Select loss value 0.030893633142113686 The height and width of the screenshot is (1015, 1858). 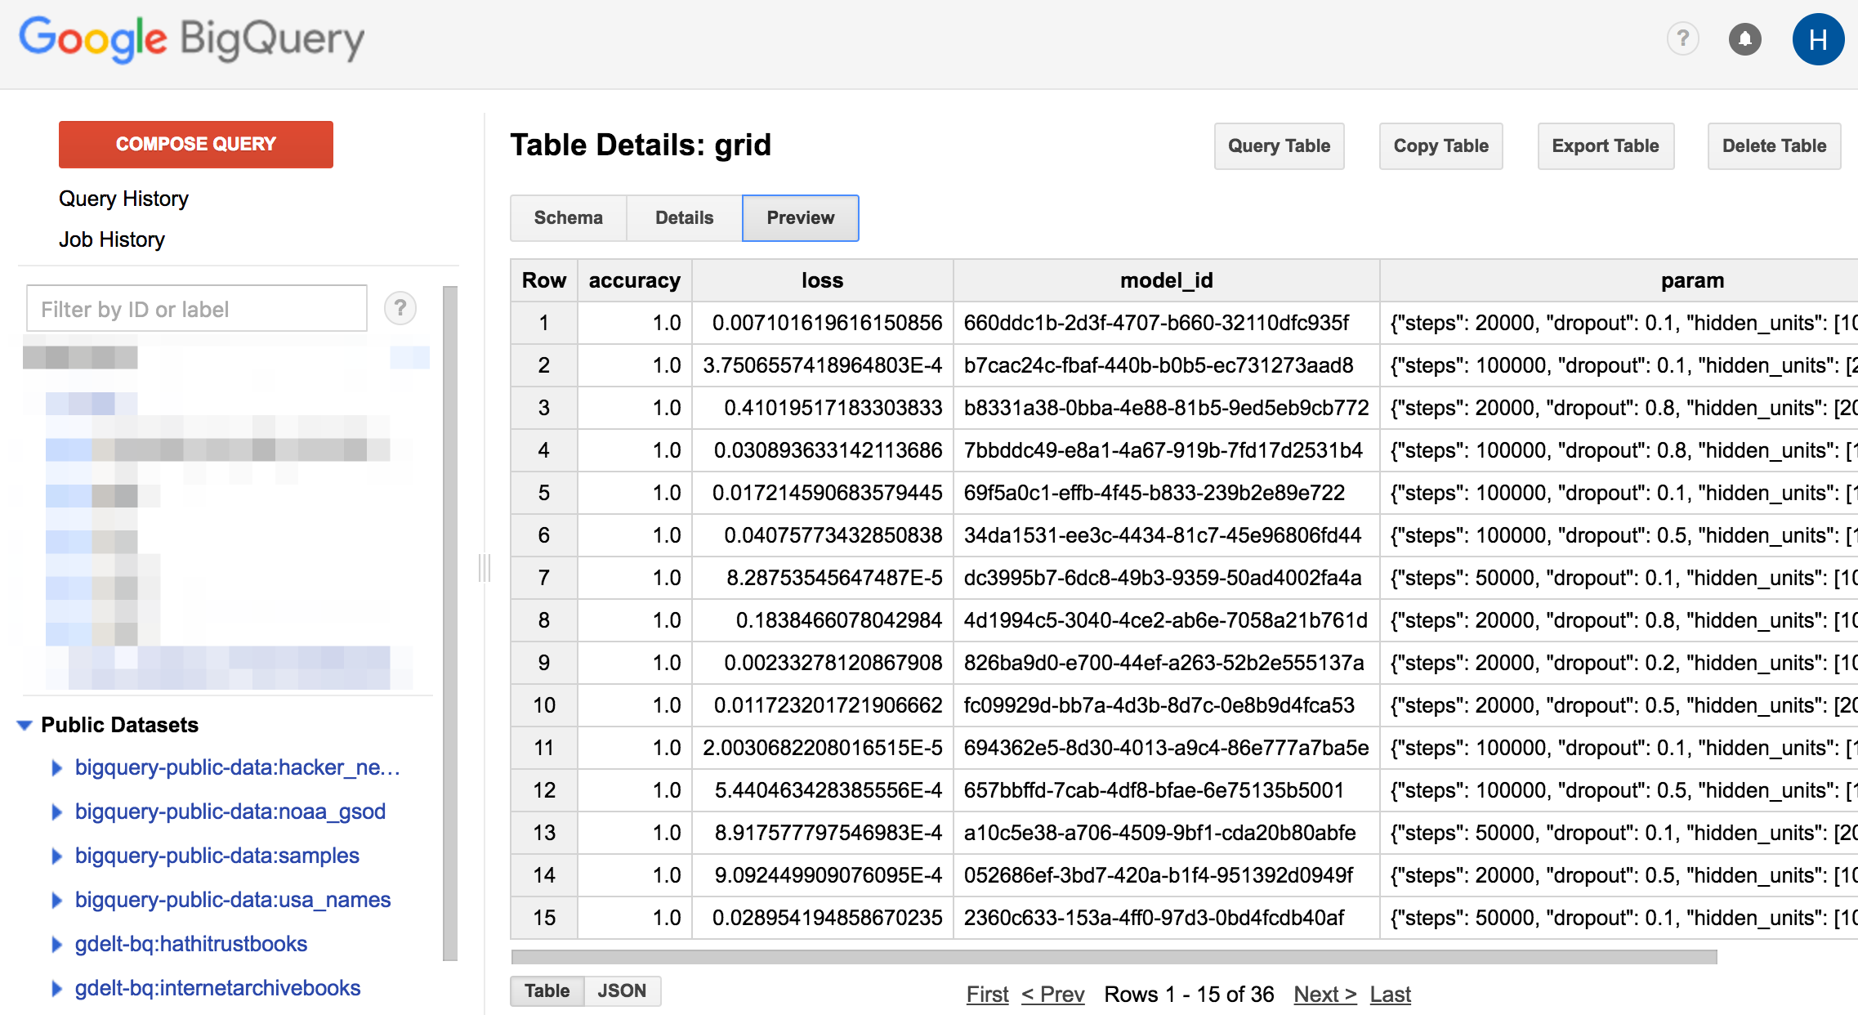pyautogui.click(x=822, y=450)
